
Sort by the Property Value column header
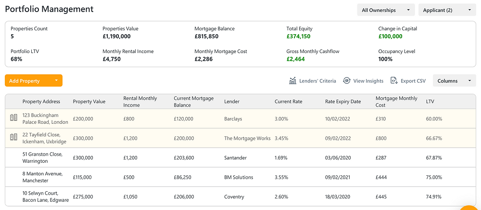point(89,102)
